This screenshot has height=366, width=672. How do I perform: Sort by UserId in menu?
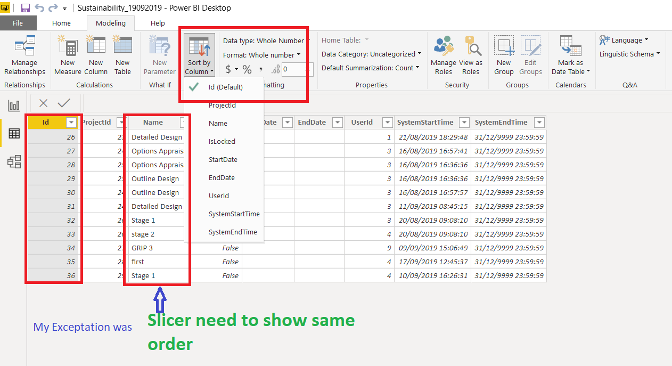pos(224,196)
